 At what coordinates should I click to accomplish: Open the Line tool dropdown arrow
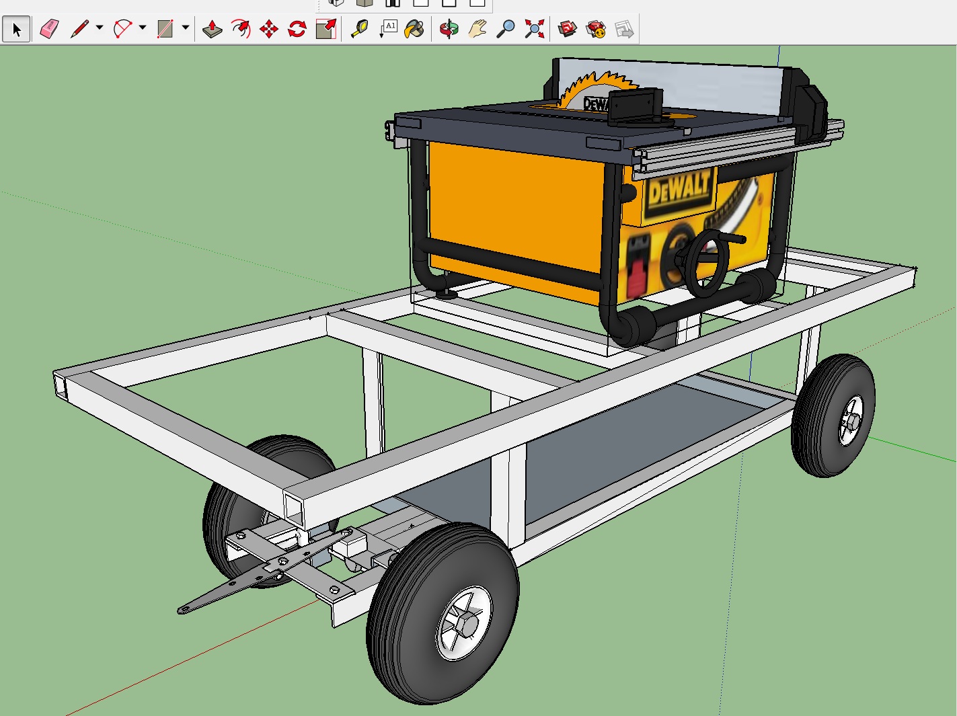pos(100,28)
